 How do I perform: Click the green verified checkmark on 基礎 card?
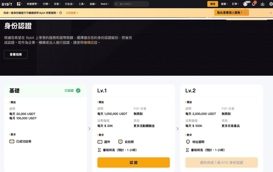tap(78, 91)
